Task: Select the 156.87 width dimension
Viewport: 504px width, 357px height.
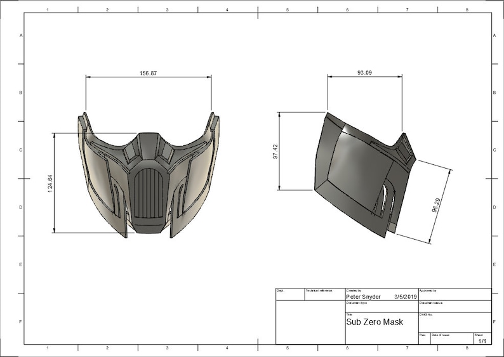Action: [148, 73]
